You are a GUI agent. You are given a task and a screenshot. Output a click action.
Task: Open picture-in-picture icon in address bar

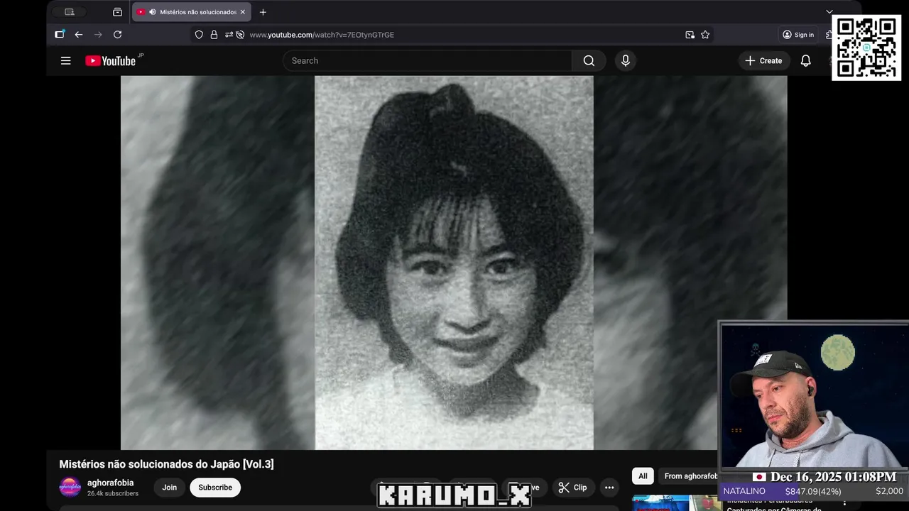(x=690, y=35)
